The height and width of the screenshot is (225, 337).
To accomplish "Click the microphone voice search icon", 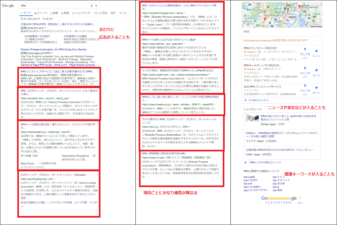I will click(x=91, y=6).
